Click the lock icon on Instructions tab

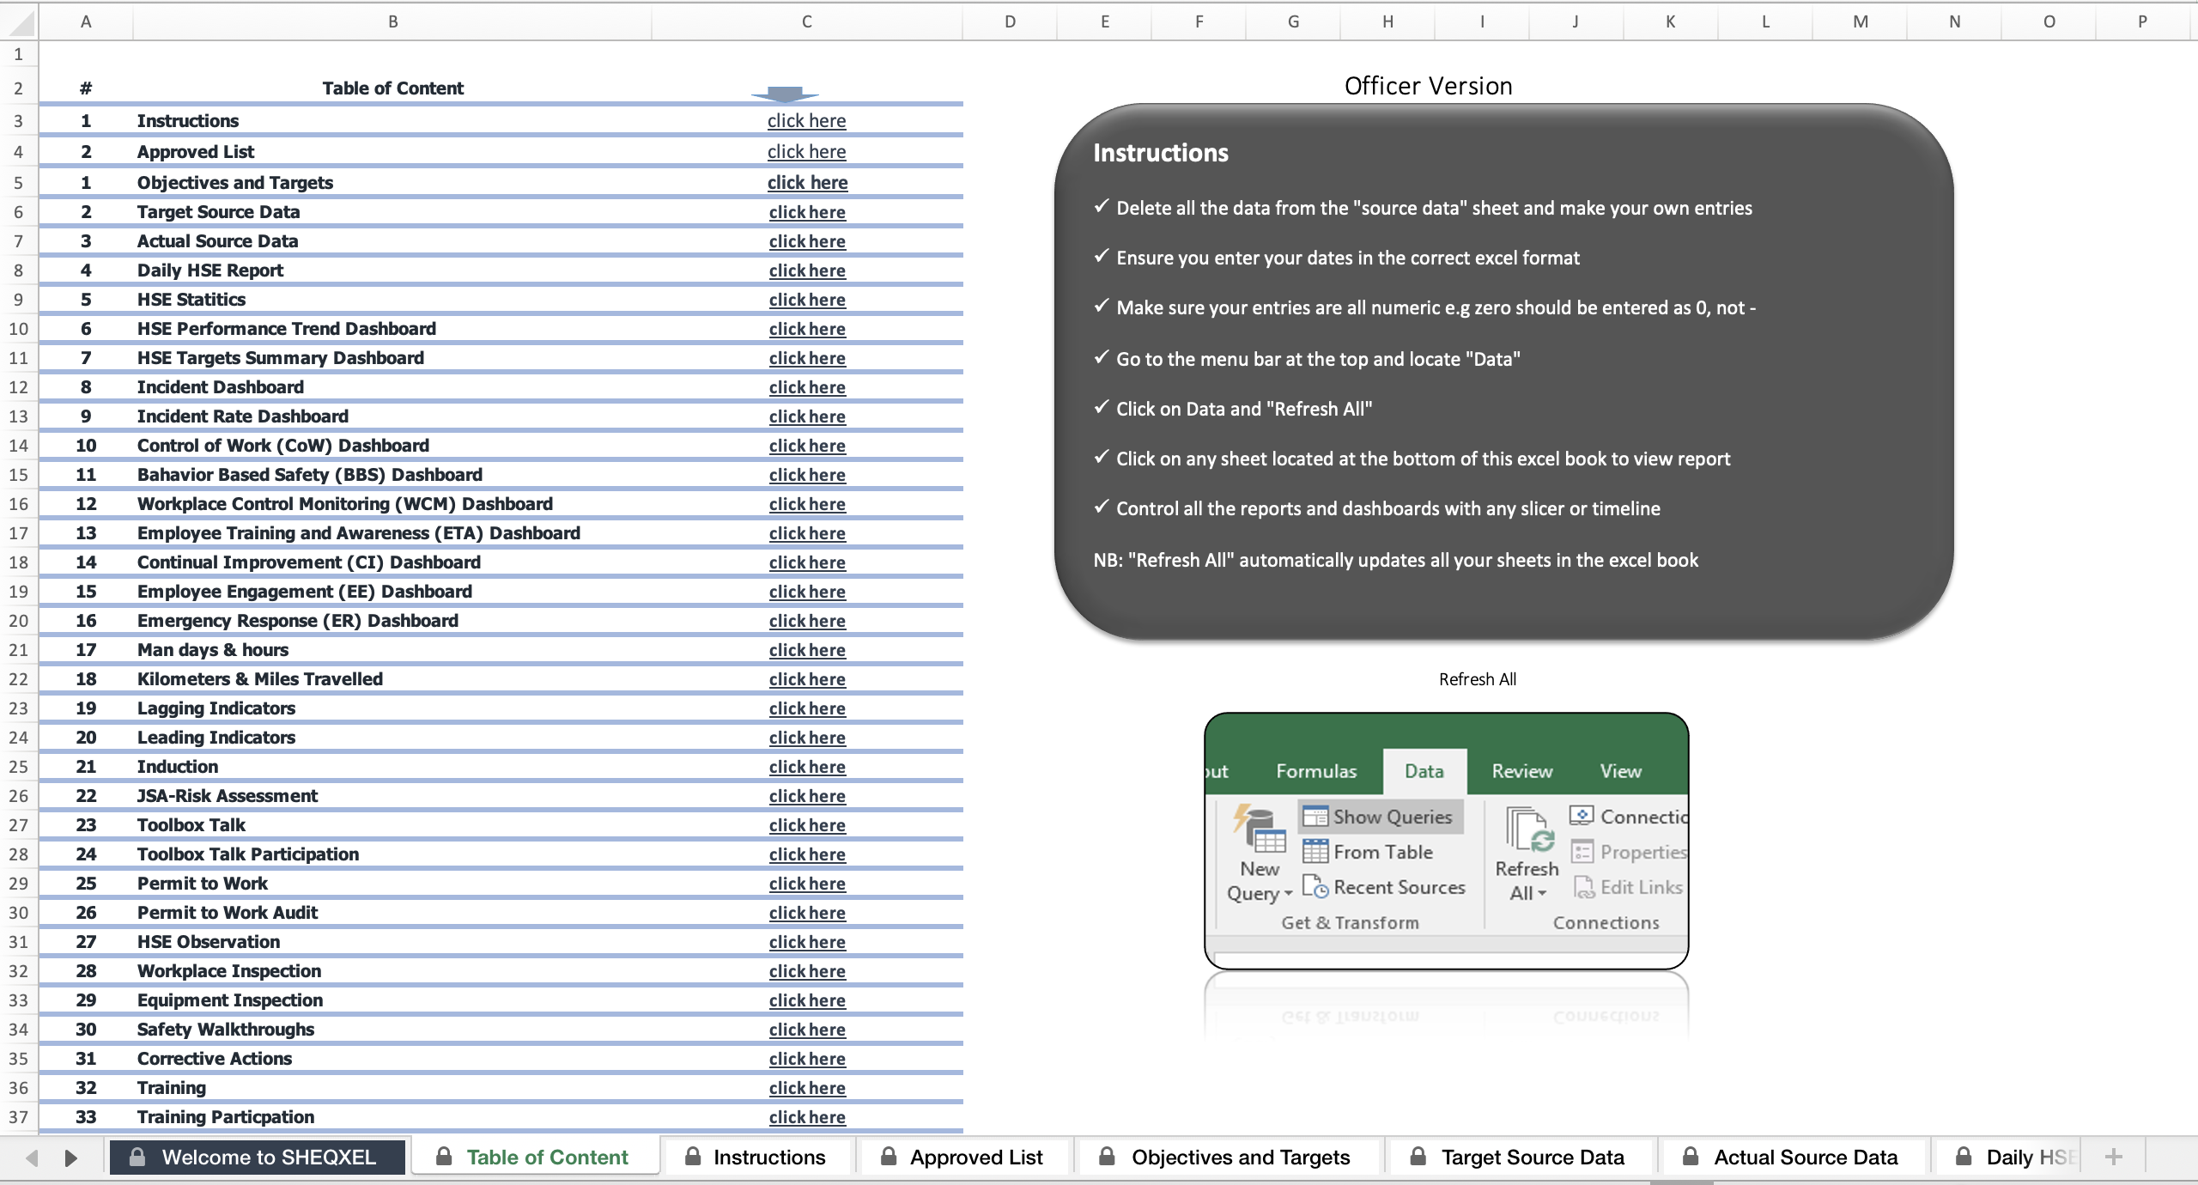693,1156
